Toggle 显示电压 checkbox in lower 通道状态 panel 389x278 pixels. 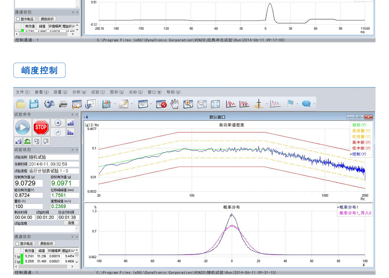click(18, 244)
